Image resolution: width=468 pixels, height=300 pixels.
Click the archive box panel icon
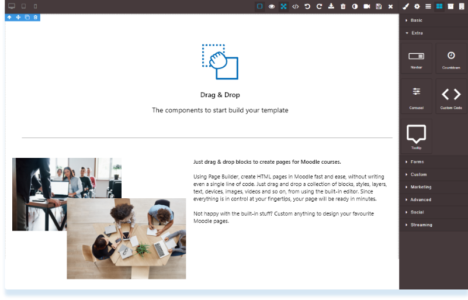[450, 6]
